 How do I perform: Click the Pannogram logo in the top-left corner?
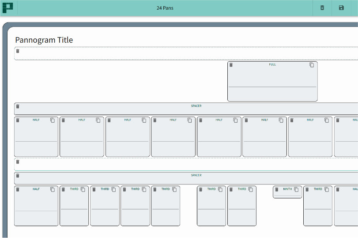click(x=8, y=7)
